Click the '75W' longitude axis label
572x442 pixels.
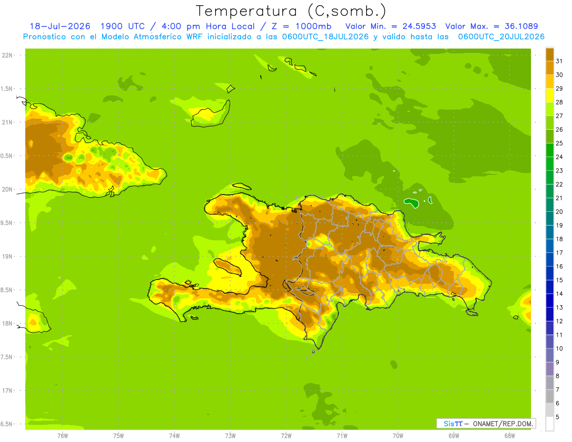coord(119,436)
